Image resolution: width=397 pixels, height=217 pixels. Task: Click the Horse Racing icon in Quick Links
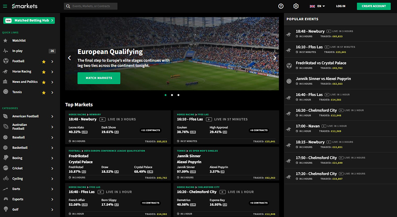[x=5, y=71]
